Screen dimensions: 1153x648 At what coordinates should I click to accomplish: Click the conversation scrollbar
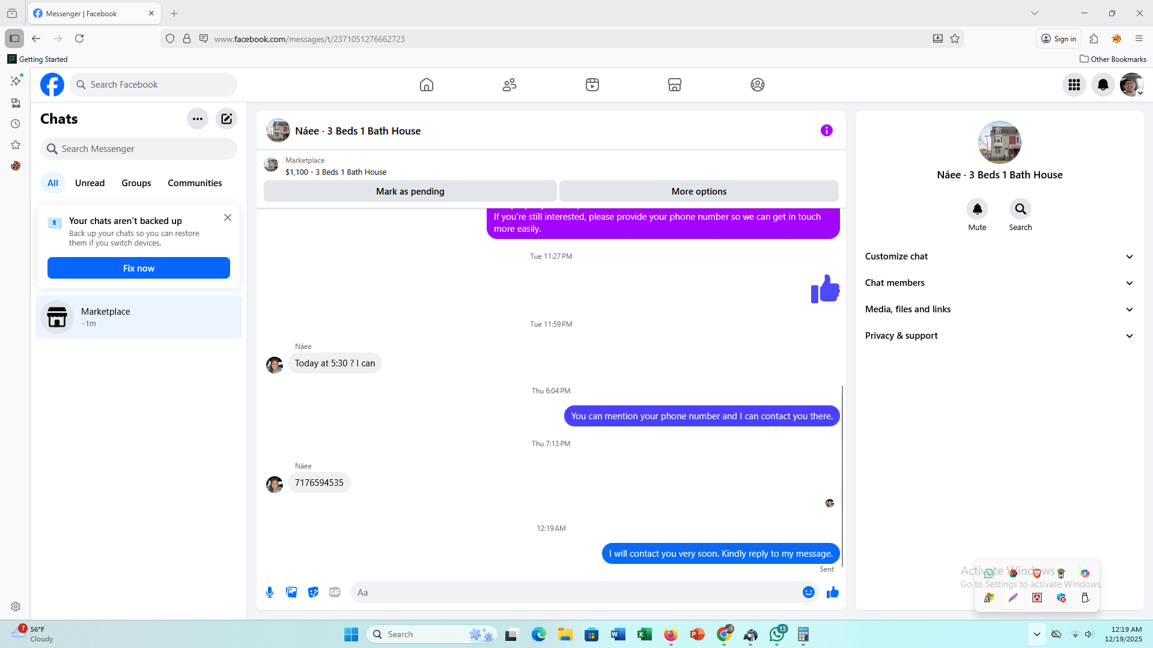coord(842,476)
